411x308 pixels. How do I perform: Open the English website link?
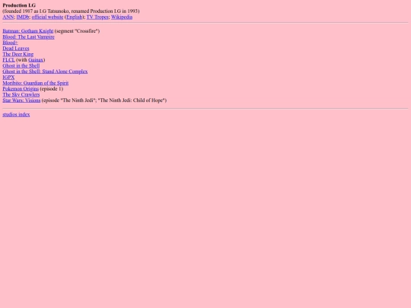tap(74, 17)
